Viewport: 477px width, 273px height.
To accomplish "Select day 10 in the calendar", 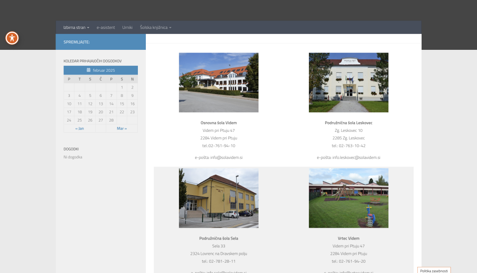I will [x=69, y=104].
